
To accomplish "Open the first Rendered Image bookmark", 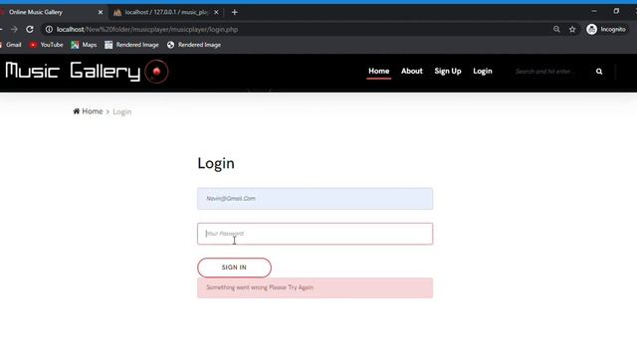I will [131, 45].
